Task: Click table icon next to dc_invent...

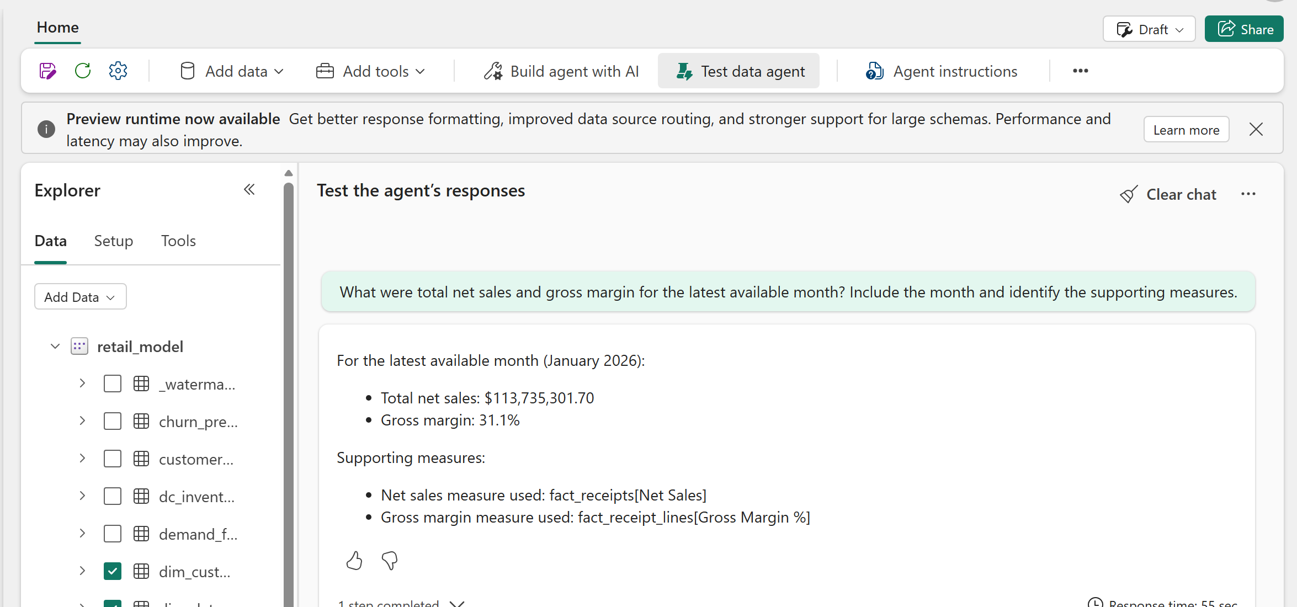Action: (141, 497)
